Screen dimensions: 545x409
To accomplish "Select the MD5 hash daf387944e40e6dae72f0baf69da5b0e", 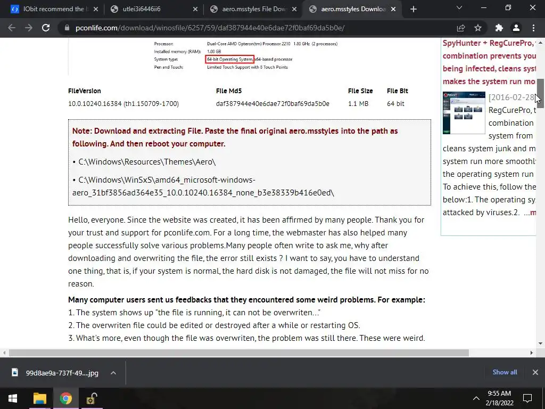I will click(x=272, y=104).
